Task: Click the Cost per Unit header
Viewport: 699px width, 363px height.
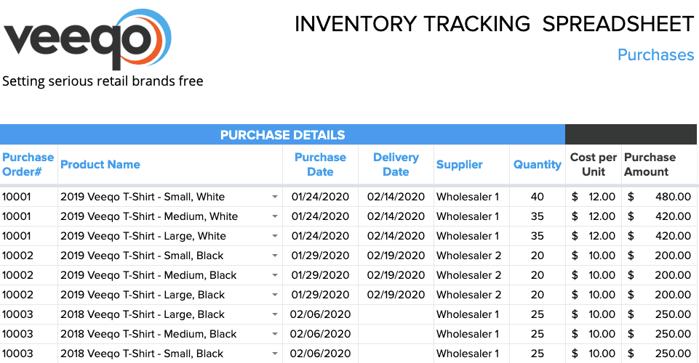Action: [594, 165]
